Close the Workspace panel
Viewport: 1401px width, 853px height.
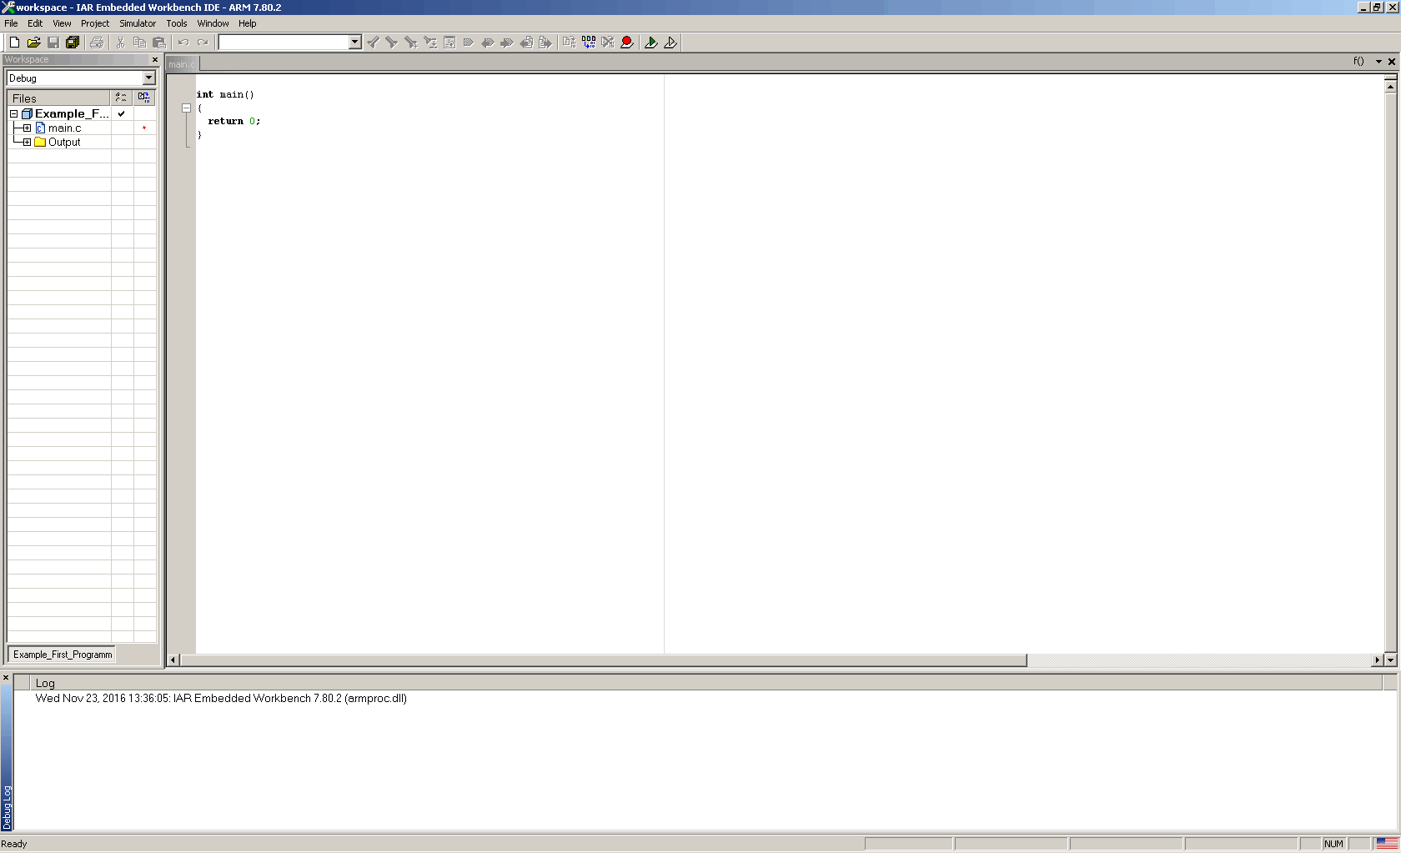154,60
